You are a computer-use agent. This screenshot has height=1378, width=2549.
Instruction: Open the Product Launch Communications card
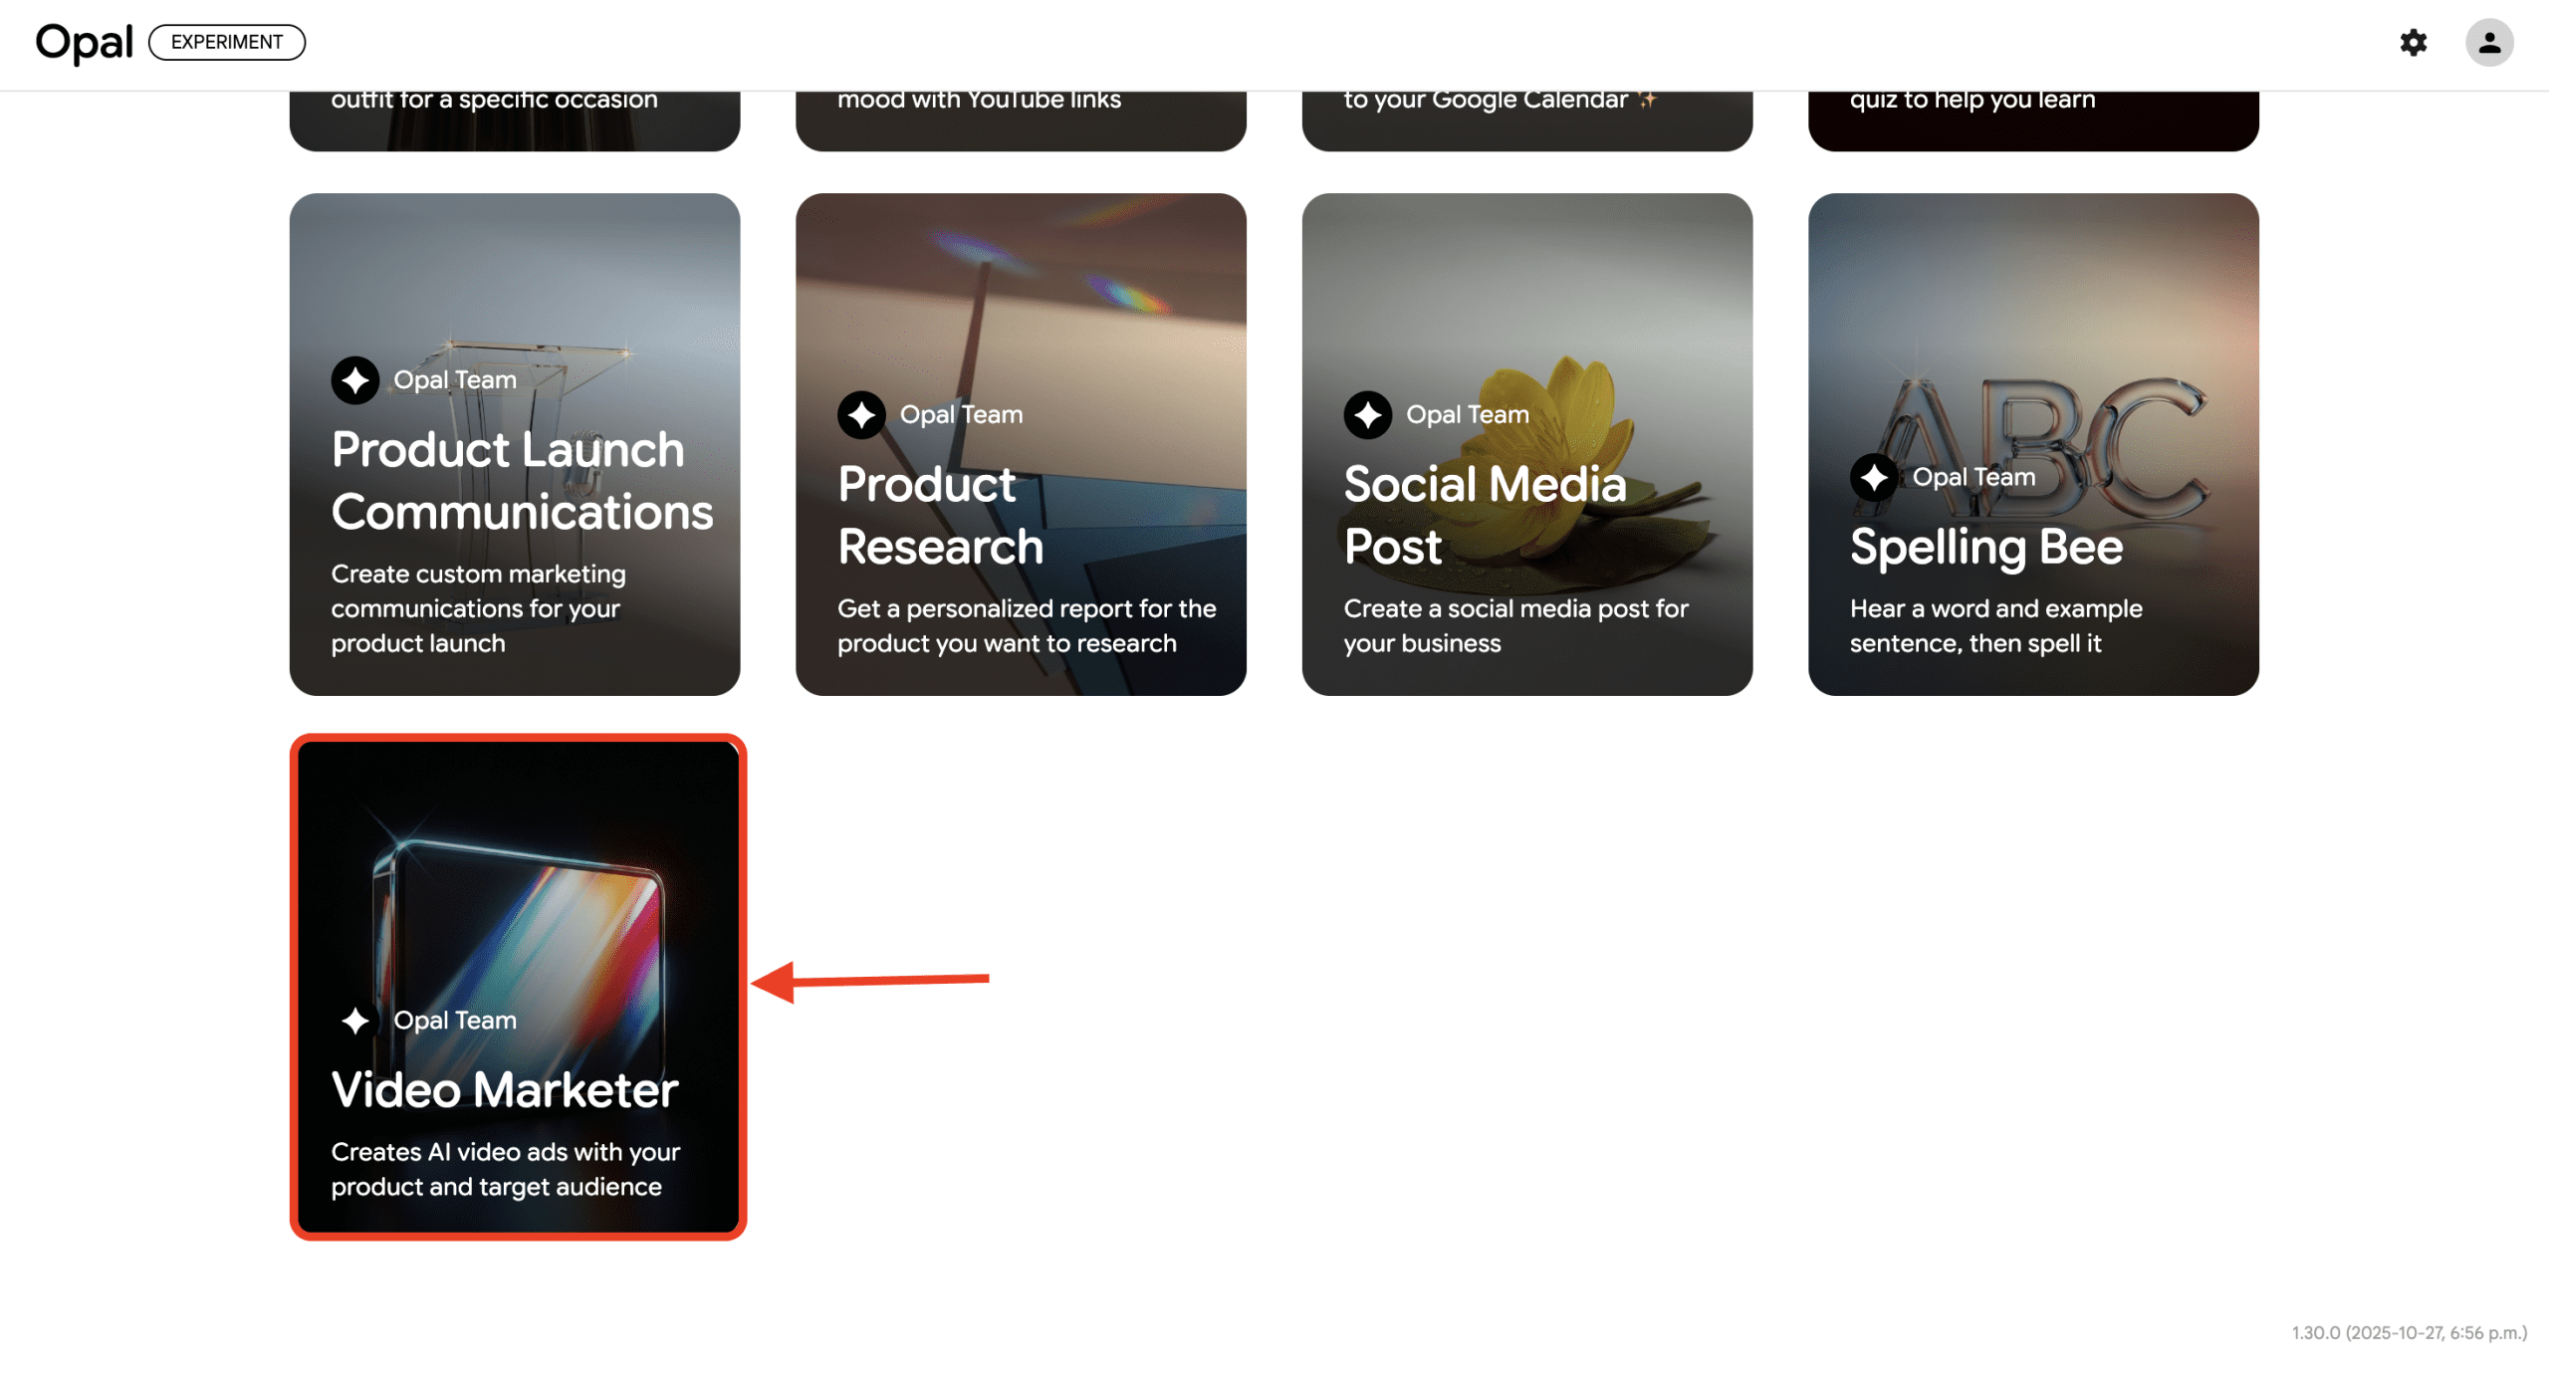[x=515, y=444]
